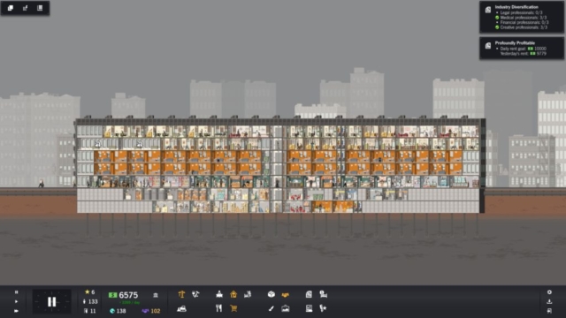Select the office desk build category
This screenshot has width=566, height=318.
(x=219, y=294)
